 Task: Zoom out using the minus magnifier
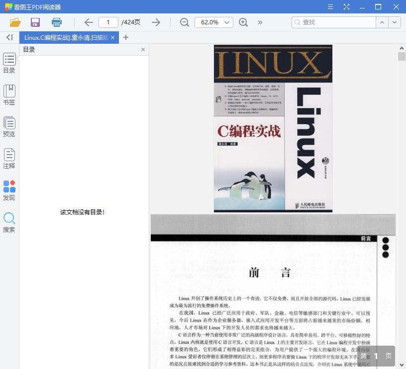click(x=185, y=22)
